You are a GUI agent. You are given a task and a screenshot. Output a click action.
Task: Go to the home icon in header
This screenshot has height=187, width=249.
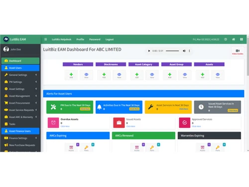click(x=234, y=39)
